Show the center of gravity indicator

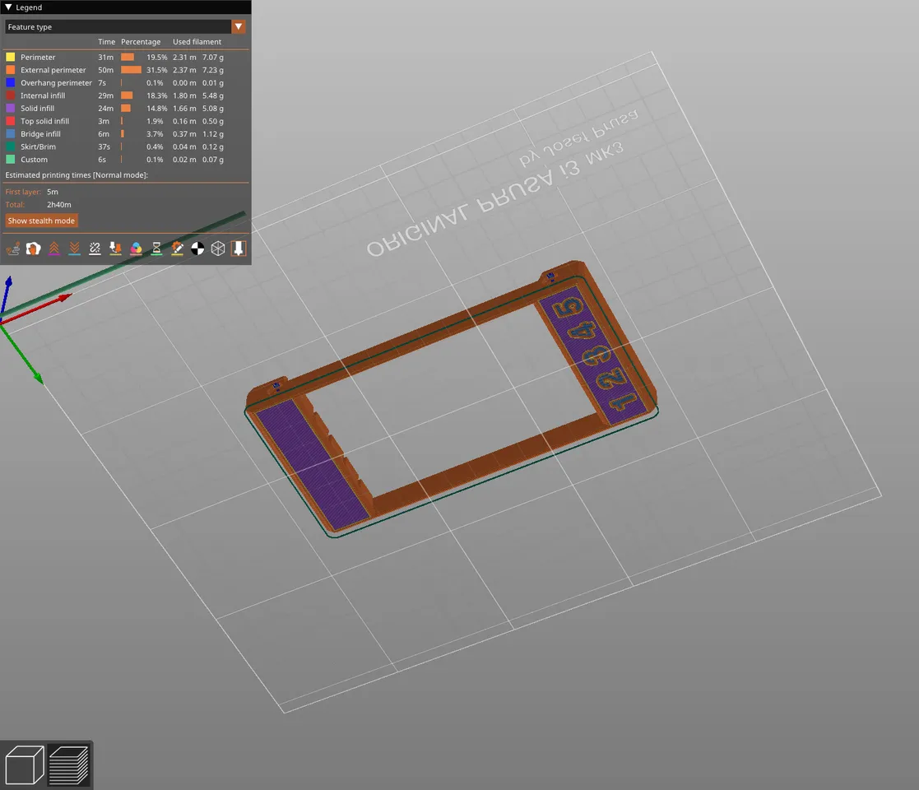click(x=197, y=248)
